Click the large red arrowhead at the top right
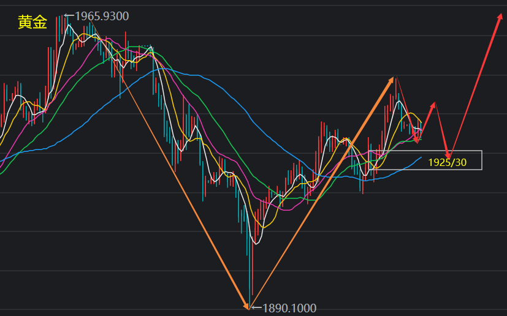Image resolution: width=507 pixels, height=316 pixels. coord(499,19)
